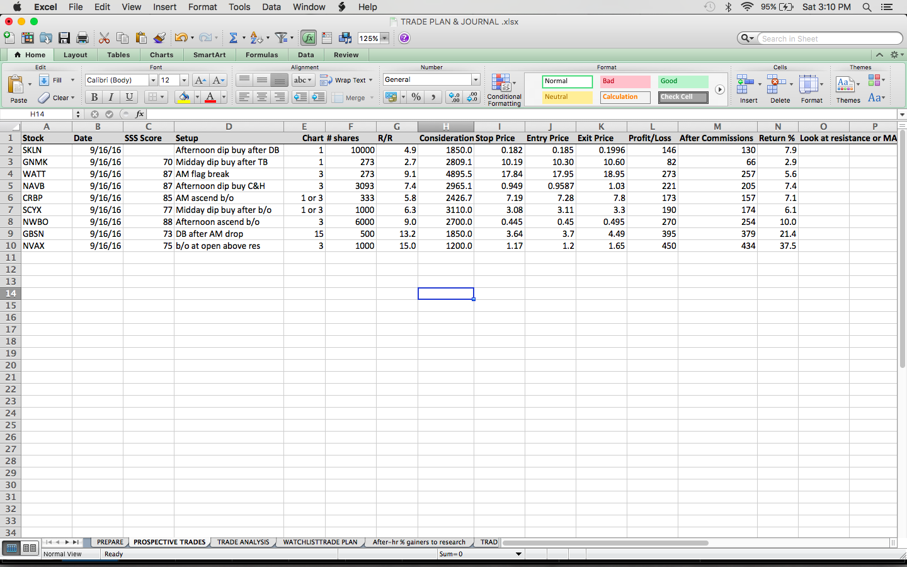This screenshot has width=907, height=567.
Task: Open the General number format dropdown
Action: pos(476,80)
